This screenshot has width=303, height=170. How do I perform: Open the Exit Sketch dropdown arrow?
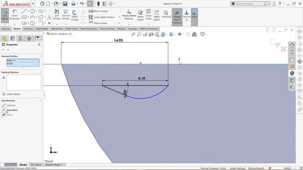click(x=5, y=24)
